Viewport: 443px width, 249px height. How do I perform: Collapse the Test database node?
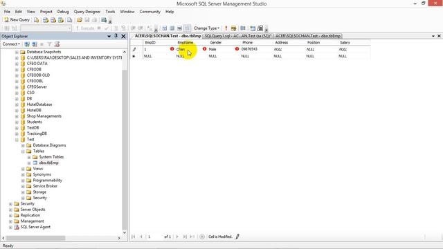coord(17,140)
